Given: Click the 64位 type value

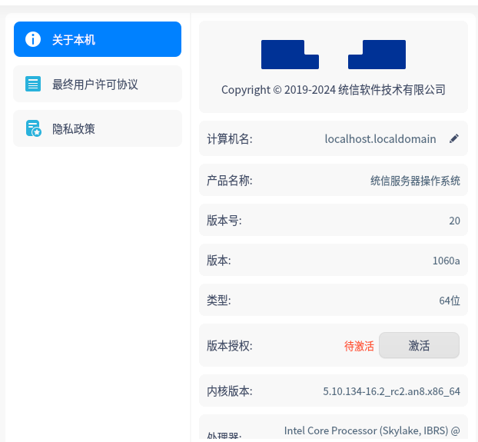Looking at the screenshot, I should point(450,301).
